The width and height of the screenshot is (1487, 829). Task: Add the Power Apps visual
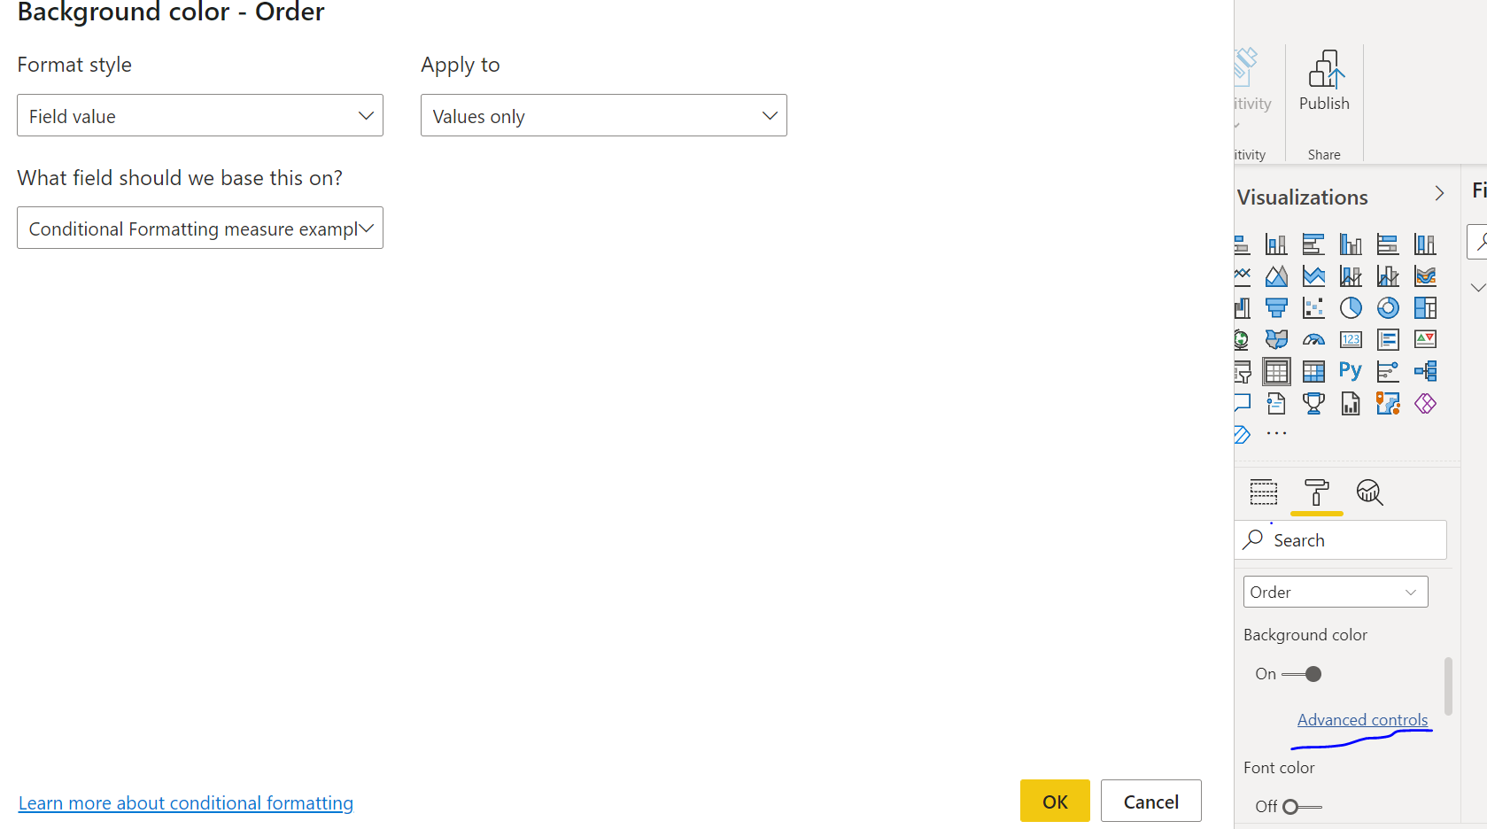point(1425,404)
